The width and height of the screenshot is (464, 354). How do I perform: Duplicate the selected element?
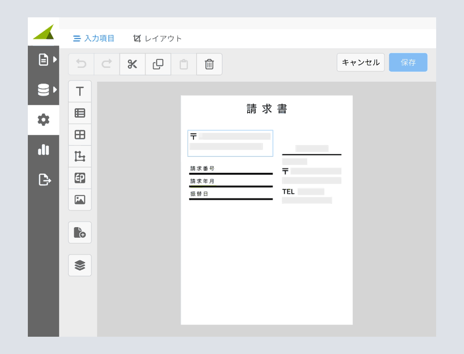pos(158,64)
